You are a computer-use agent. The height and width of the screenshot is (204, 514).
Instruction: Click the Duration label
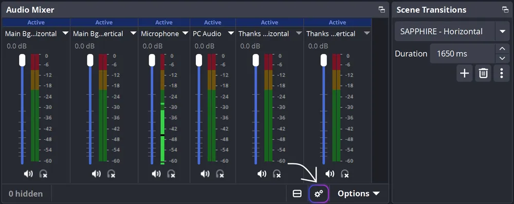[x=411, y=54]
